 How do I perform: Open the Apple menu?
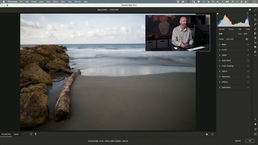[x=4, y=2]
